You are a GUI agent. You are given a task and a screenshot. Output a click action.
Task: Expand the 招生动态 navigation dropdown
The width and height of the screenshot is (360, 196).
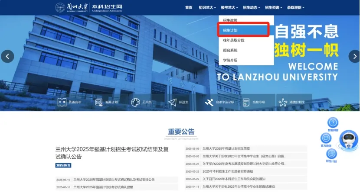251,7
